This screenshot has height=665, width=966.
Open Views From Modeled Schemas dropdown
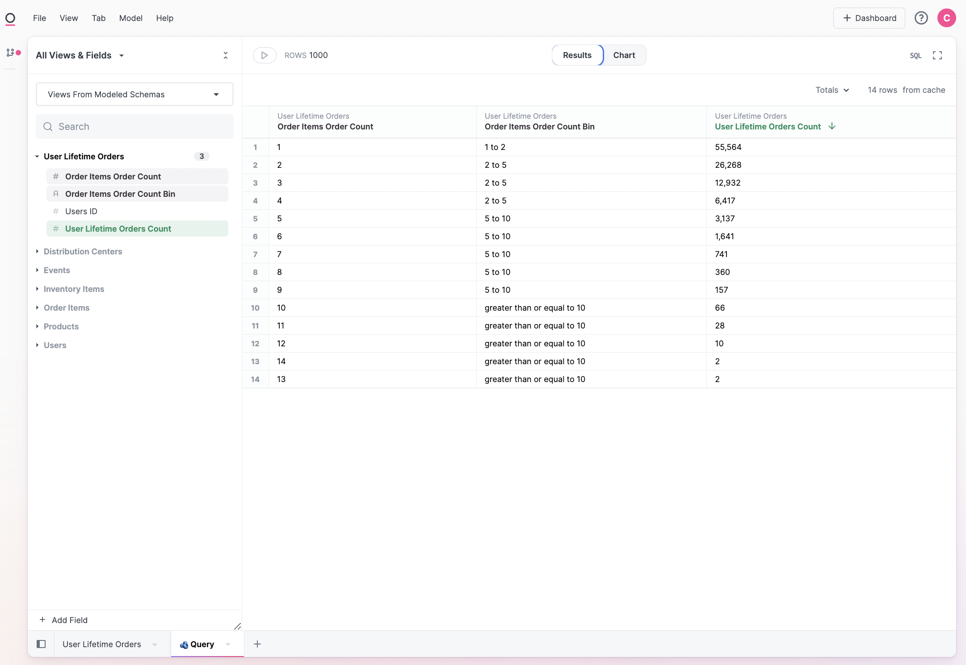pyautogui.click(x=134, y=95)
